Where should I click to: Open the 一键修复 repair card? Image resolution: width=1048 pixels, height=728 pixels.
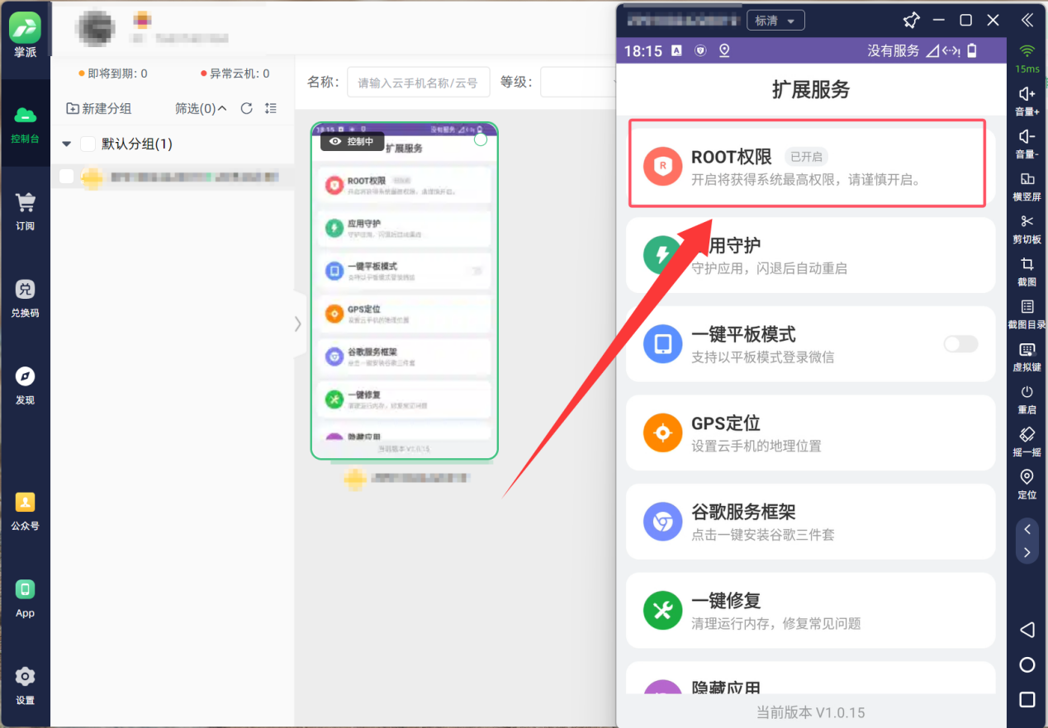pyautogui.click(x=811, y=611)
